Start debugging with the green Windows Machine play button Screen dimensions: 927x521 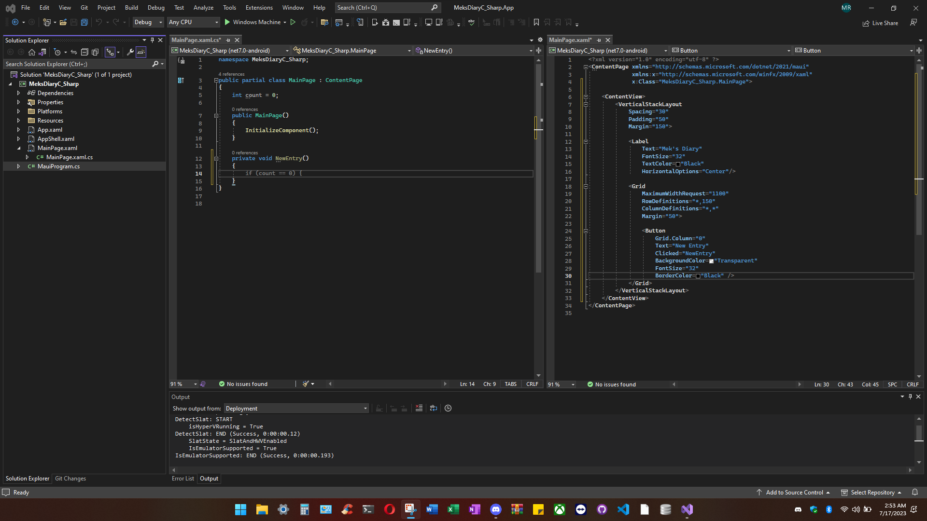(227, 22)
